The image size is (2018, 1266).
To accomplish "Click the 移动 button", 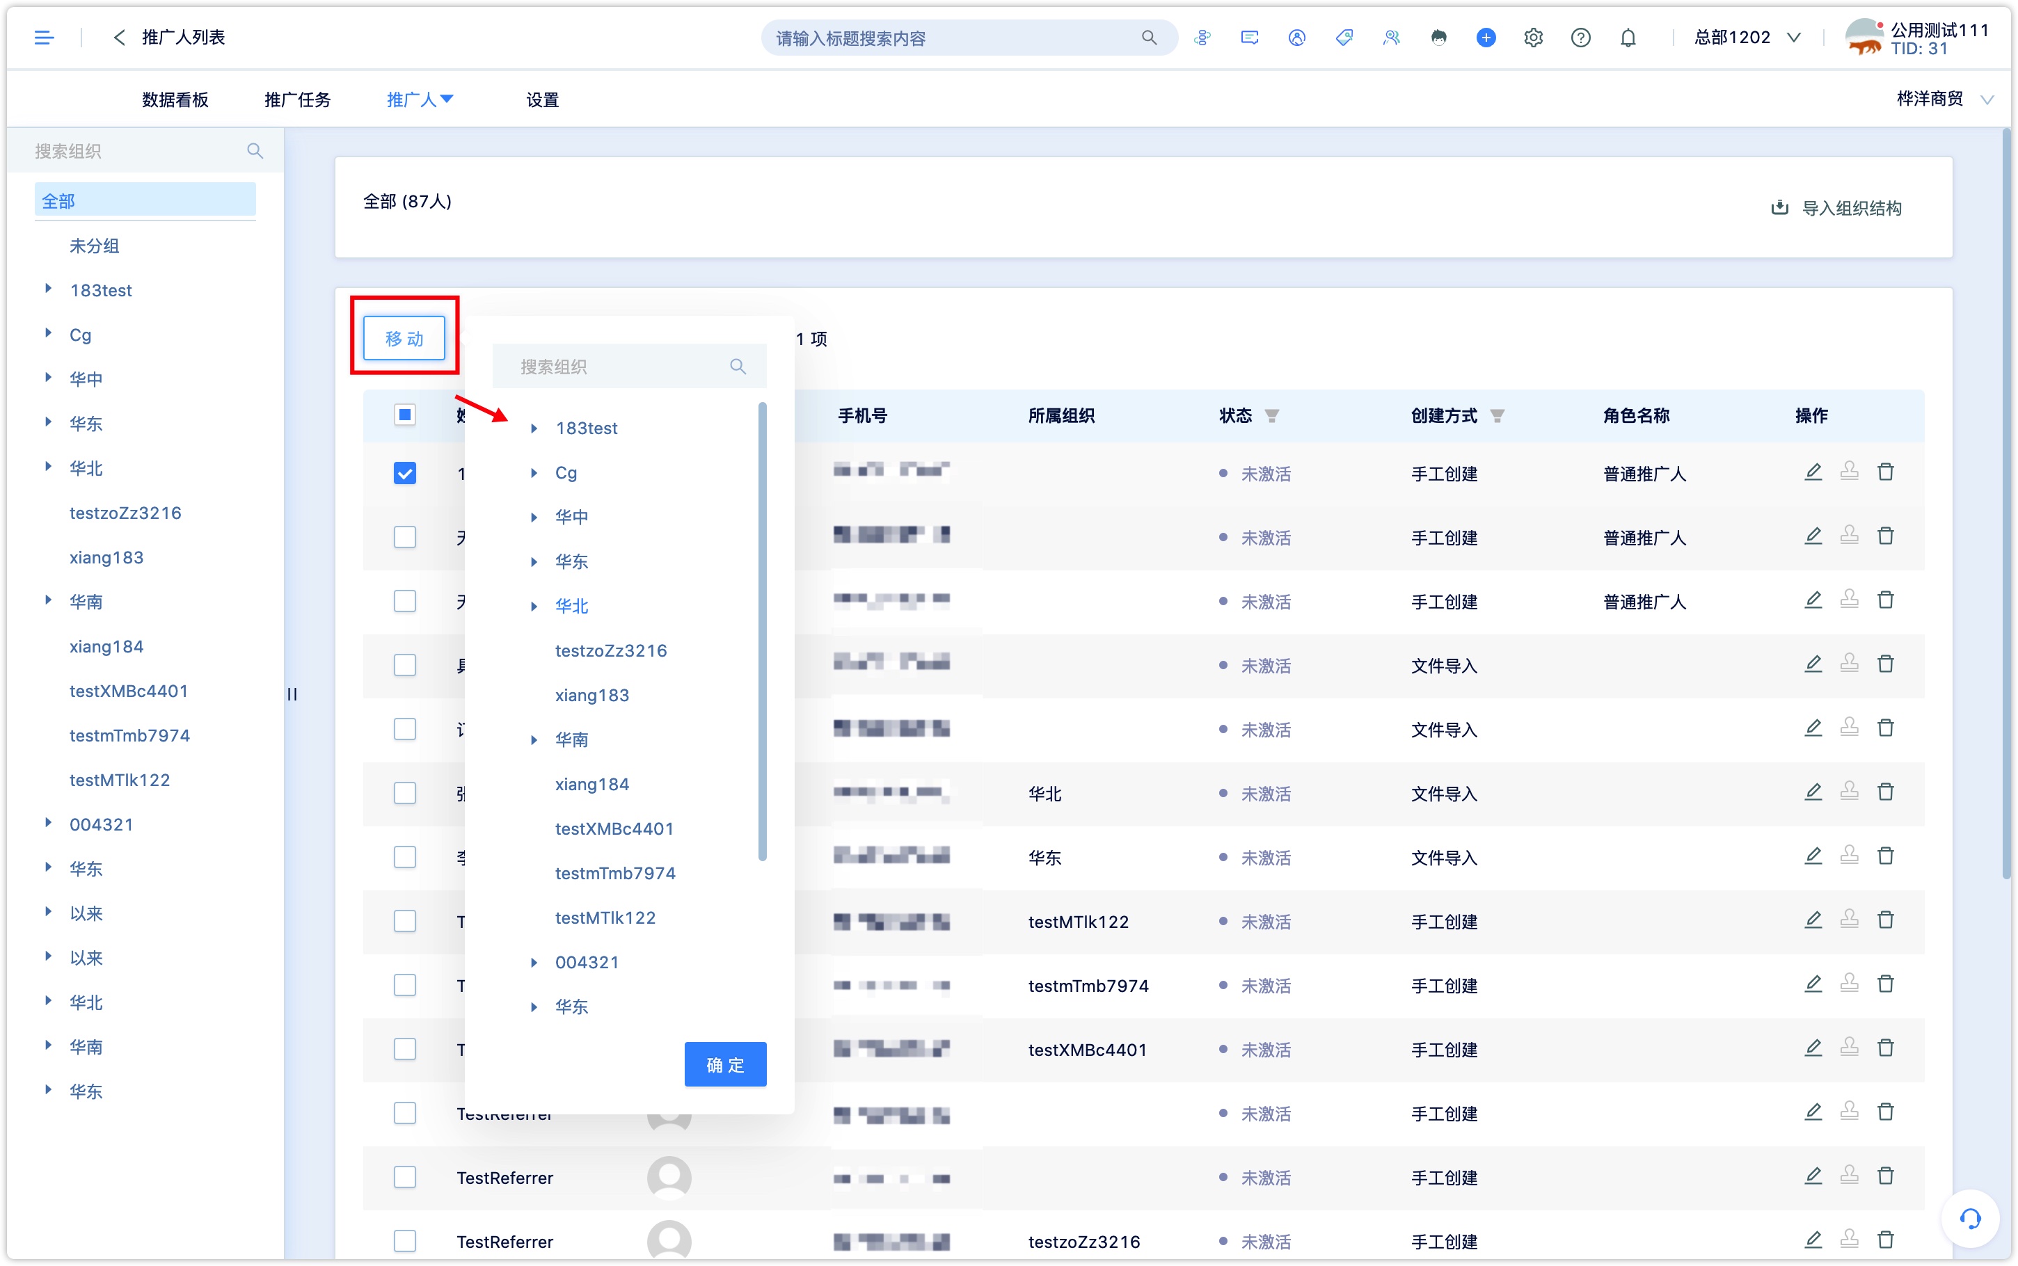I will (x=404, y=338).
